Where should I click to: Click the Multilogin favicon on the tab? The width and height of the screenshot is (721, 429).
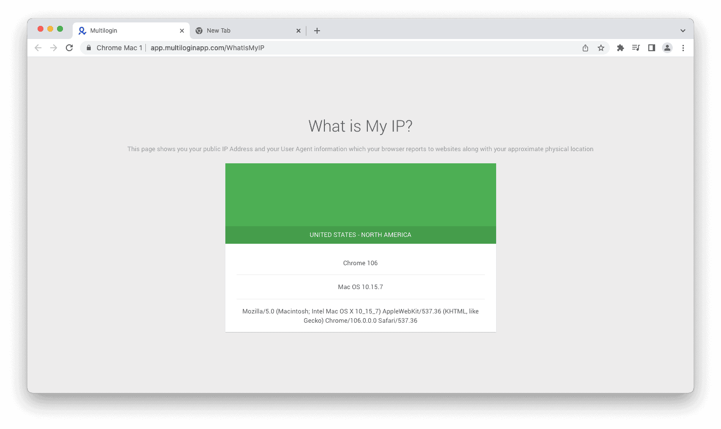tap(82, 30)
